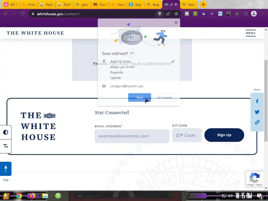Viewport: 268px width, 201px height.
Task: Open the notification center icon
Action: pos(259,196)
